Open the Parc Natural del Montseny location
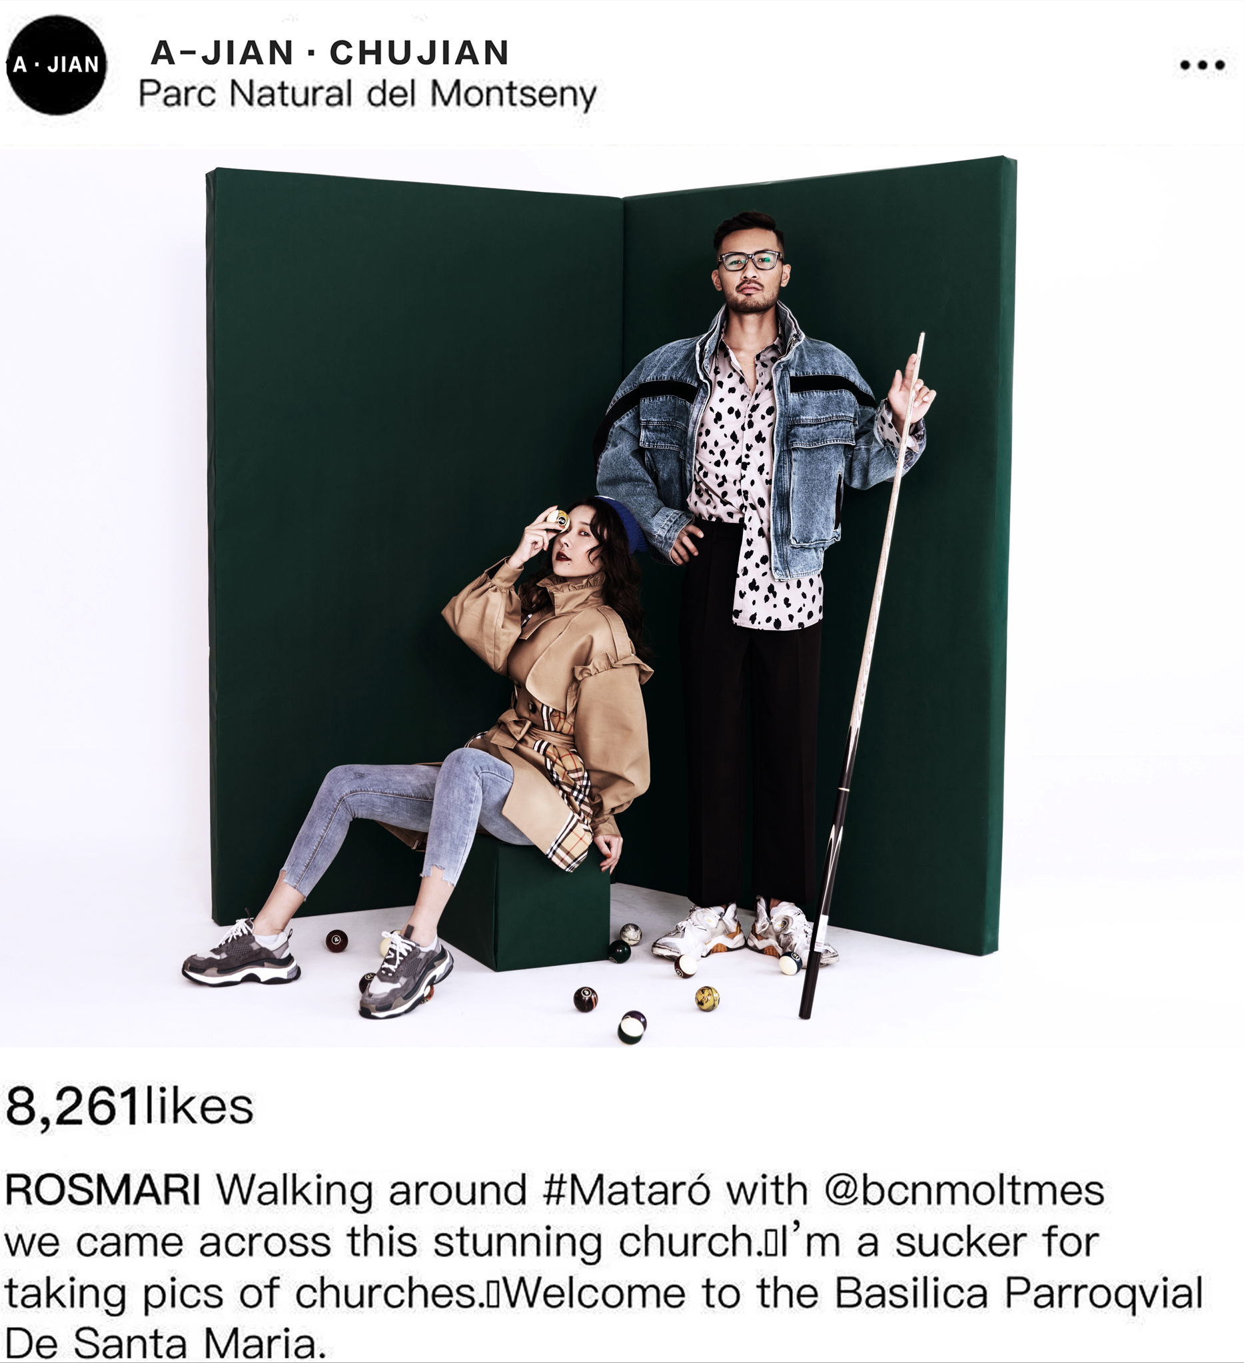 click(x=367, y=94)
